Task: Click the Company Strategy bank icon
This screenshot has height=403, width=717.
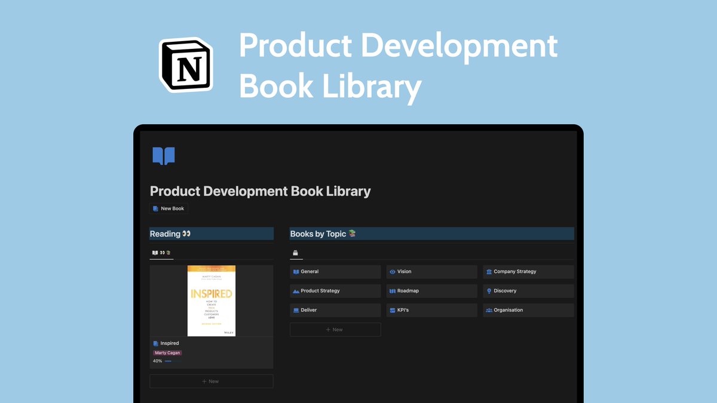Action: click(489, 272)
